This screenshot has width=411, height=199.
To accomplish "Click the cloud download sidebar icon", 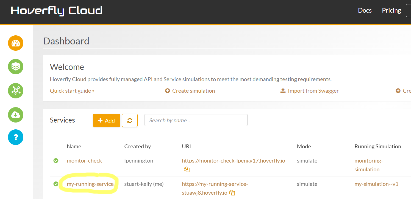I will coord(16,115).
